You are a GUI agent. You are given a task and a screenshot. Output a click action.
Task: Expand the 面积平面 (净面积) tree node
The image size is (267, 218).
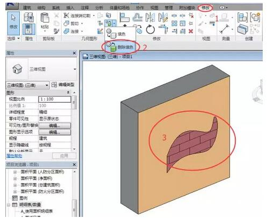15,178
